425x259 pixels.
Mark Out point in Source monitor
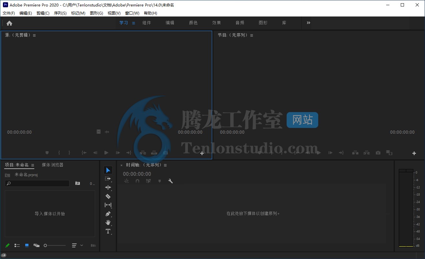[69, 152]
